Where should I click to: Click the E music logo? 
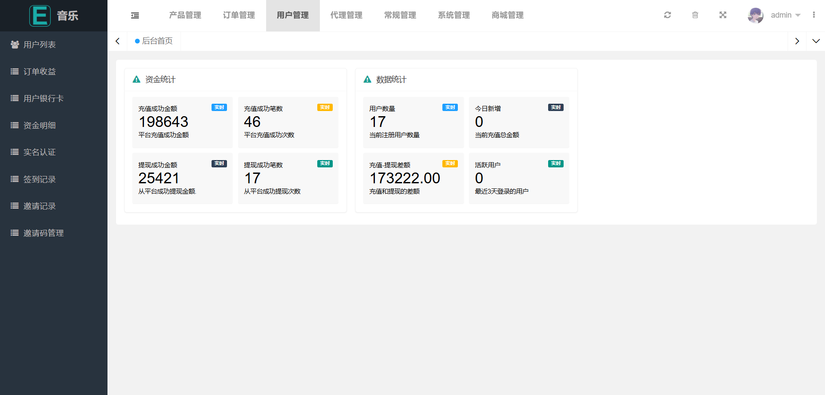[40, 16]
